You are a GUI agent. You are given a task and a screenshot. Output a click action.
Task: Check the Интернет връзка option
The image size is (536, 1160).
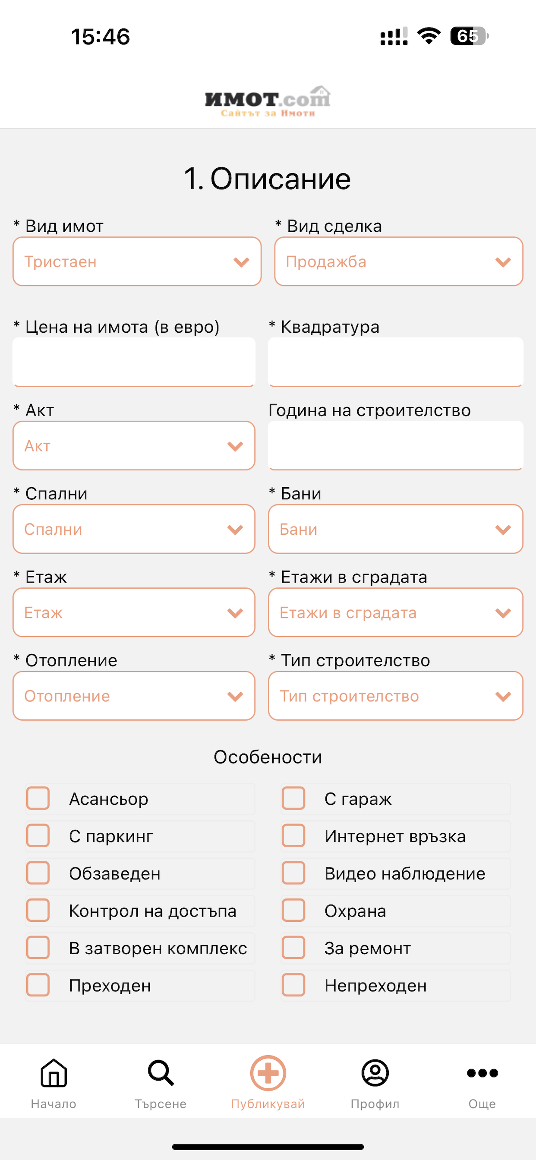point(293,836)
